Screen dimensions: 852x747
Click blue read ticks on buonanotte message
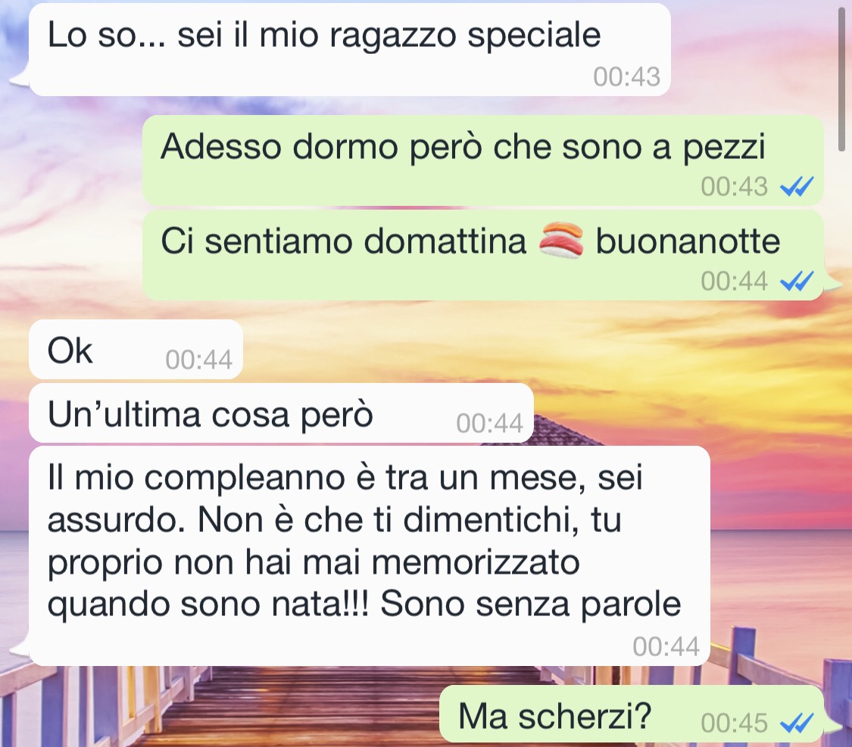pyautogui.click(x=797, y=282)
